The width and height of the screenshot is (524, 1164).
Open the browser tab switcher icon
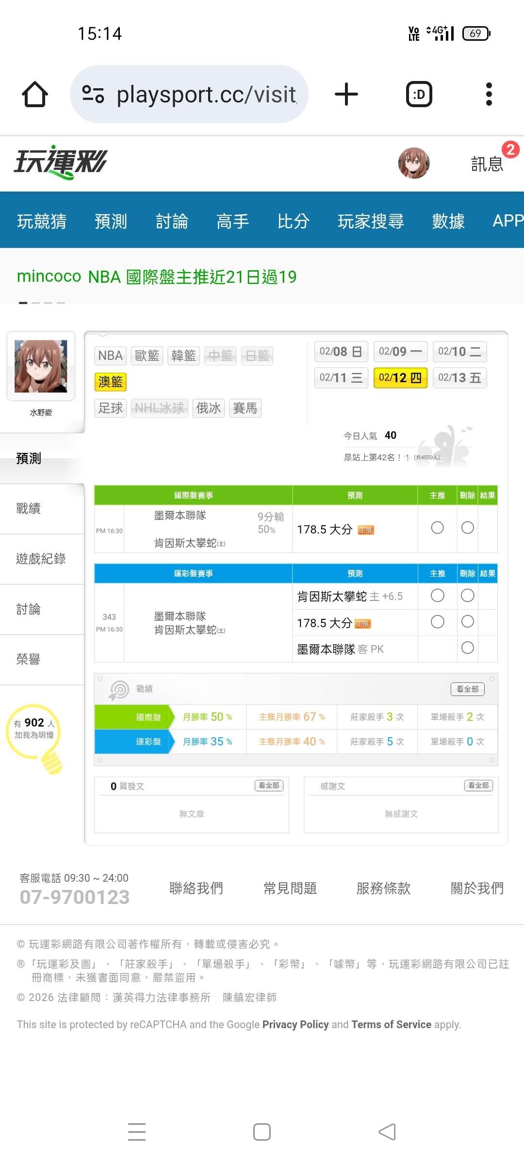[x=419, y=94]
